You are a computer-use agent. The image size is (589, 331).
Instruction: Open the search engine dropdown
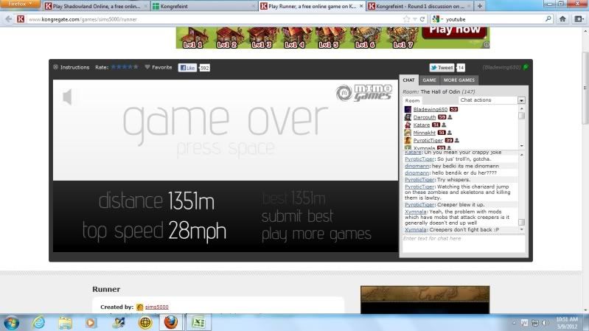pyautogui.click(x=437, y=19)
